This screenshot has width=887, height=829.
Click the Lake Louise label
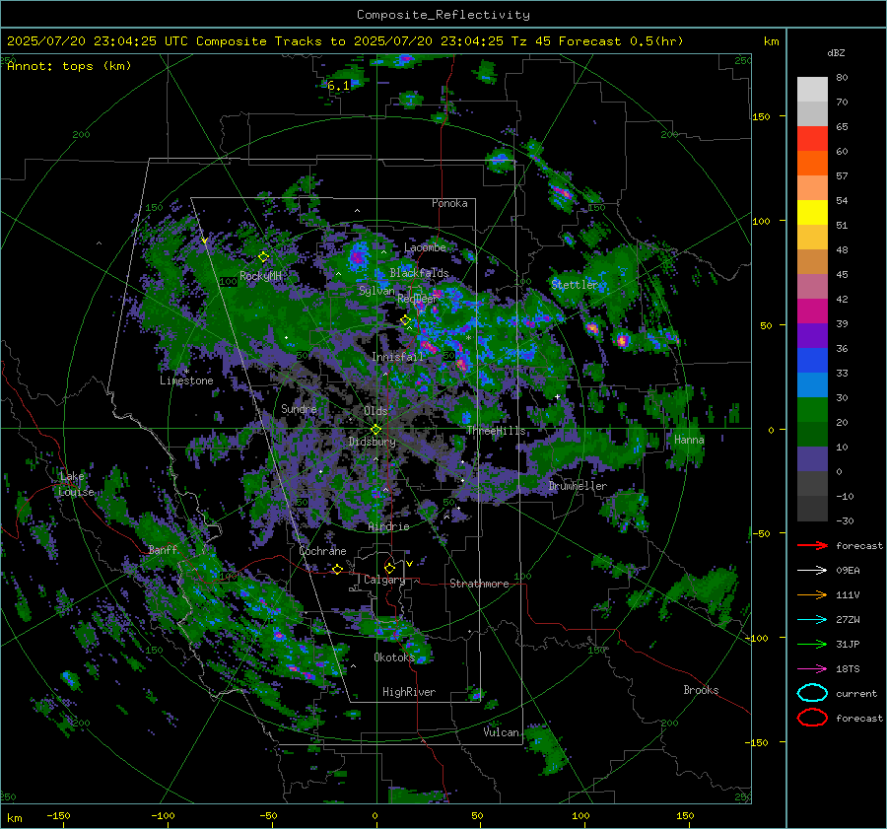76,484
